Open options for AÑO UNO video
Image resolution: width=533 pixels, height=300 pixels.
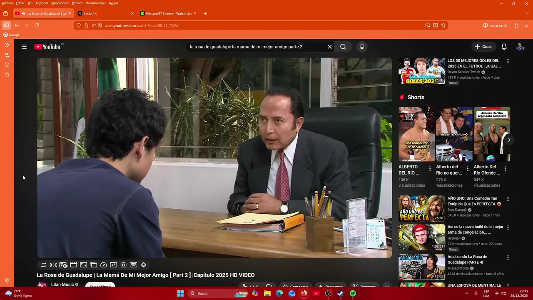508,199
